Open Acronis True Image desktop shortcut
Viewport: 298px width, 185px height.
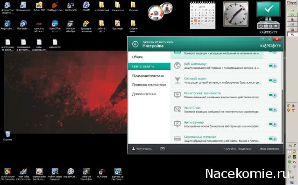(x=7, y=7)
